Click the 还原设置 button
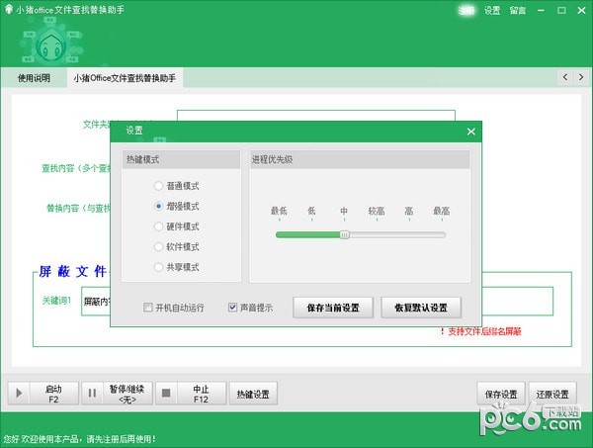Viewport: 593px width, 448px height. pyautogui.click(x=552, y=395)
